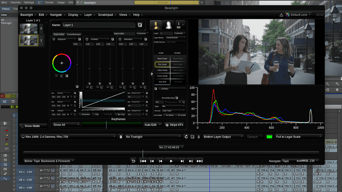Click the B button beside layer name
The height and width of the screenshot is (192, 342).
coord(140,25)
